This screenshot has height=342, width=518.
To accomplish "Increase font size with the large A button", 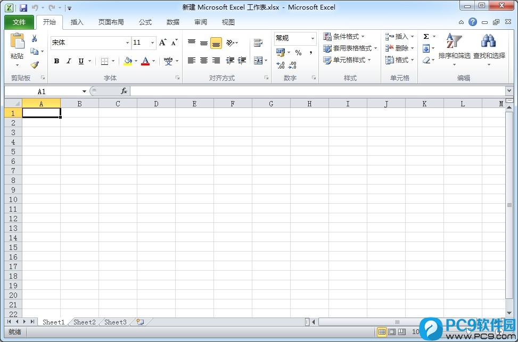I will coord(162,43).
